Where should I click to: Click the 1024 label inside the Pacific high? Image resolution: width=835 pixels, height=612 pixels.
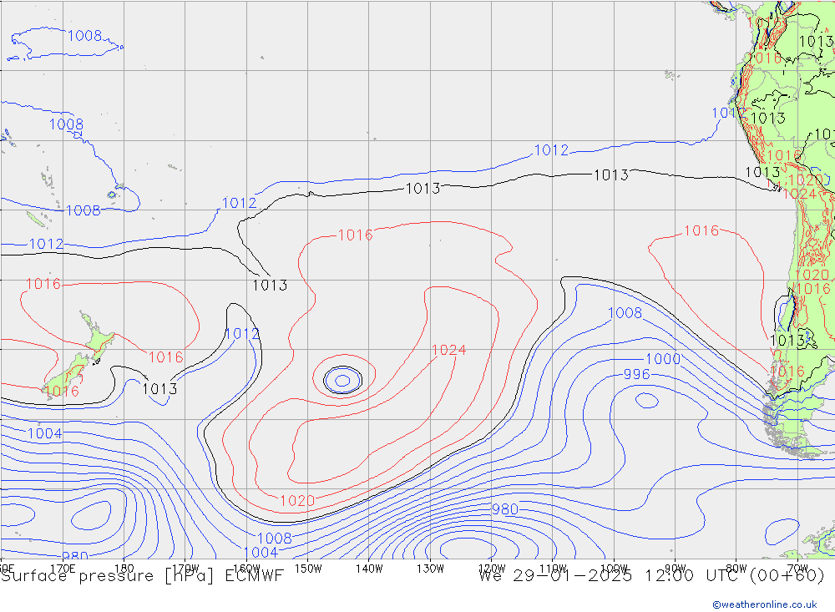[x=449, y=350]
